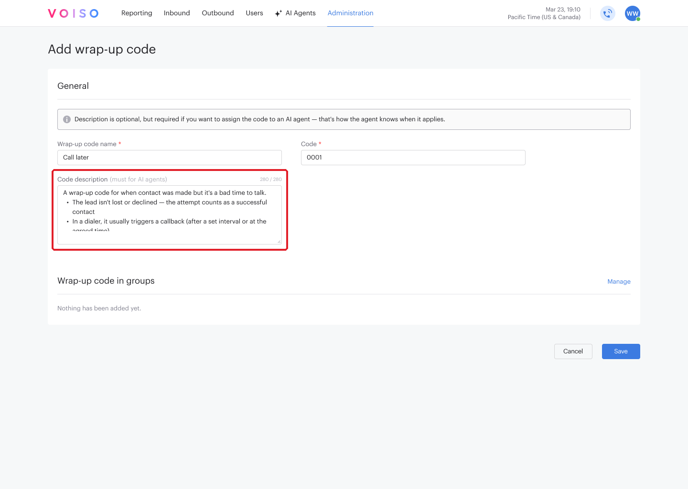
Task: Click the 'Wrap-up code in groups' heading
Action: pyautogui.click(x=106, y=281)
